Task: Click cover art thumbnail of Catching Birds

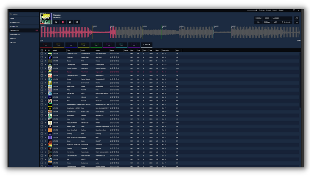Action: 50,64
